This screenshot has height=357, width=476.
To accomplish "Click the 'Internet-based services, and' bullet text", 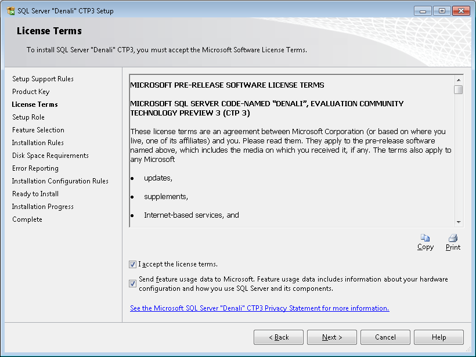I will pos(191,215).
